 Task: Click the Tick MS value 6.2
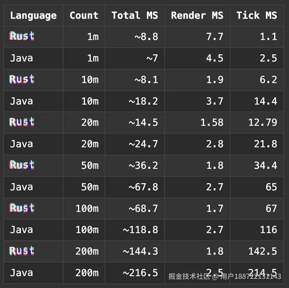click(x=269, y=80)
